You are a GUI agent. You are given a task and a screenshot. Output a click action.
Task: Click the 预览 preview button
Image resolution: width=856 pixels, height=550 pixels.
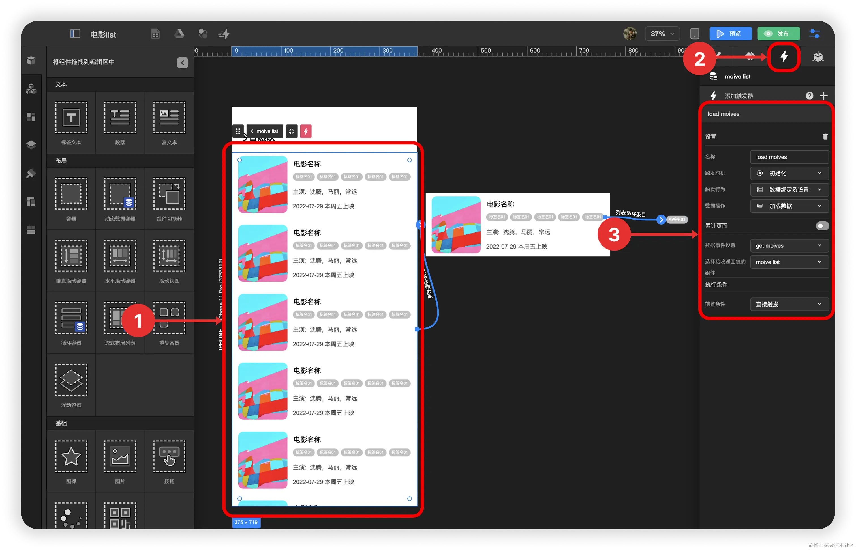[x=730, y=34]
